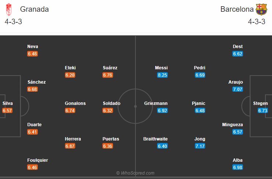Click the Granada club crest icon
The width and height of the screenshot is (272, 179).
9,10
